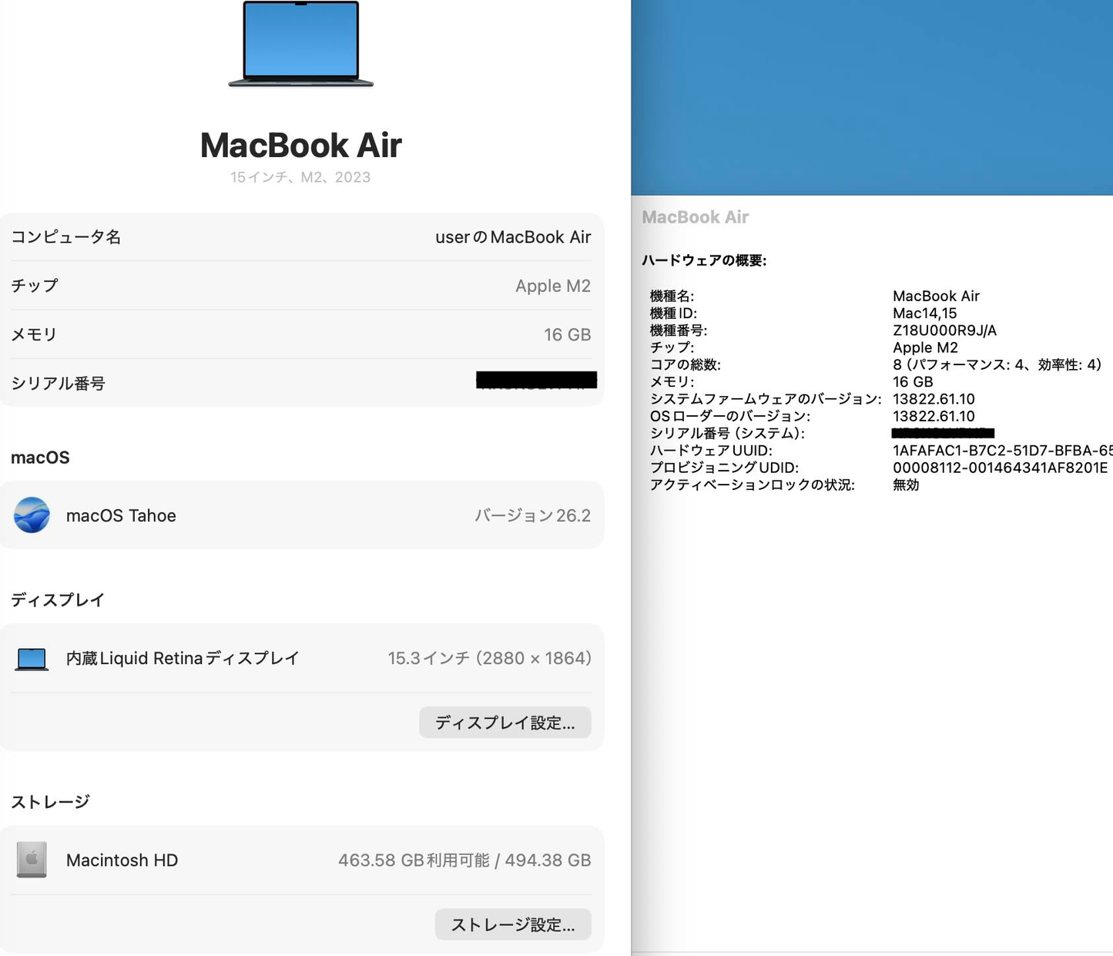The width and height of the screenshot is (1113, 956).
Task: Click the firmware version '13822.61.10' value
Action: coord(934,399)
